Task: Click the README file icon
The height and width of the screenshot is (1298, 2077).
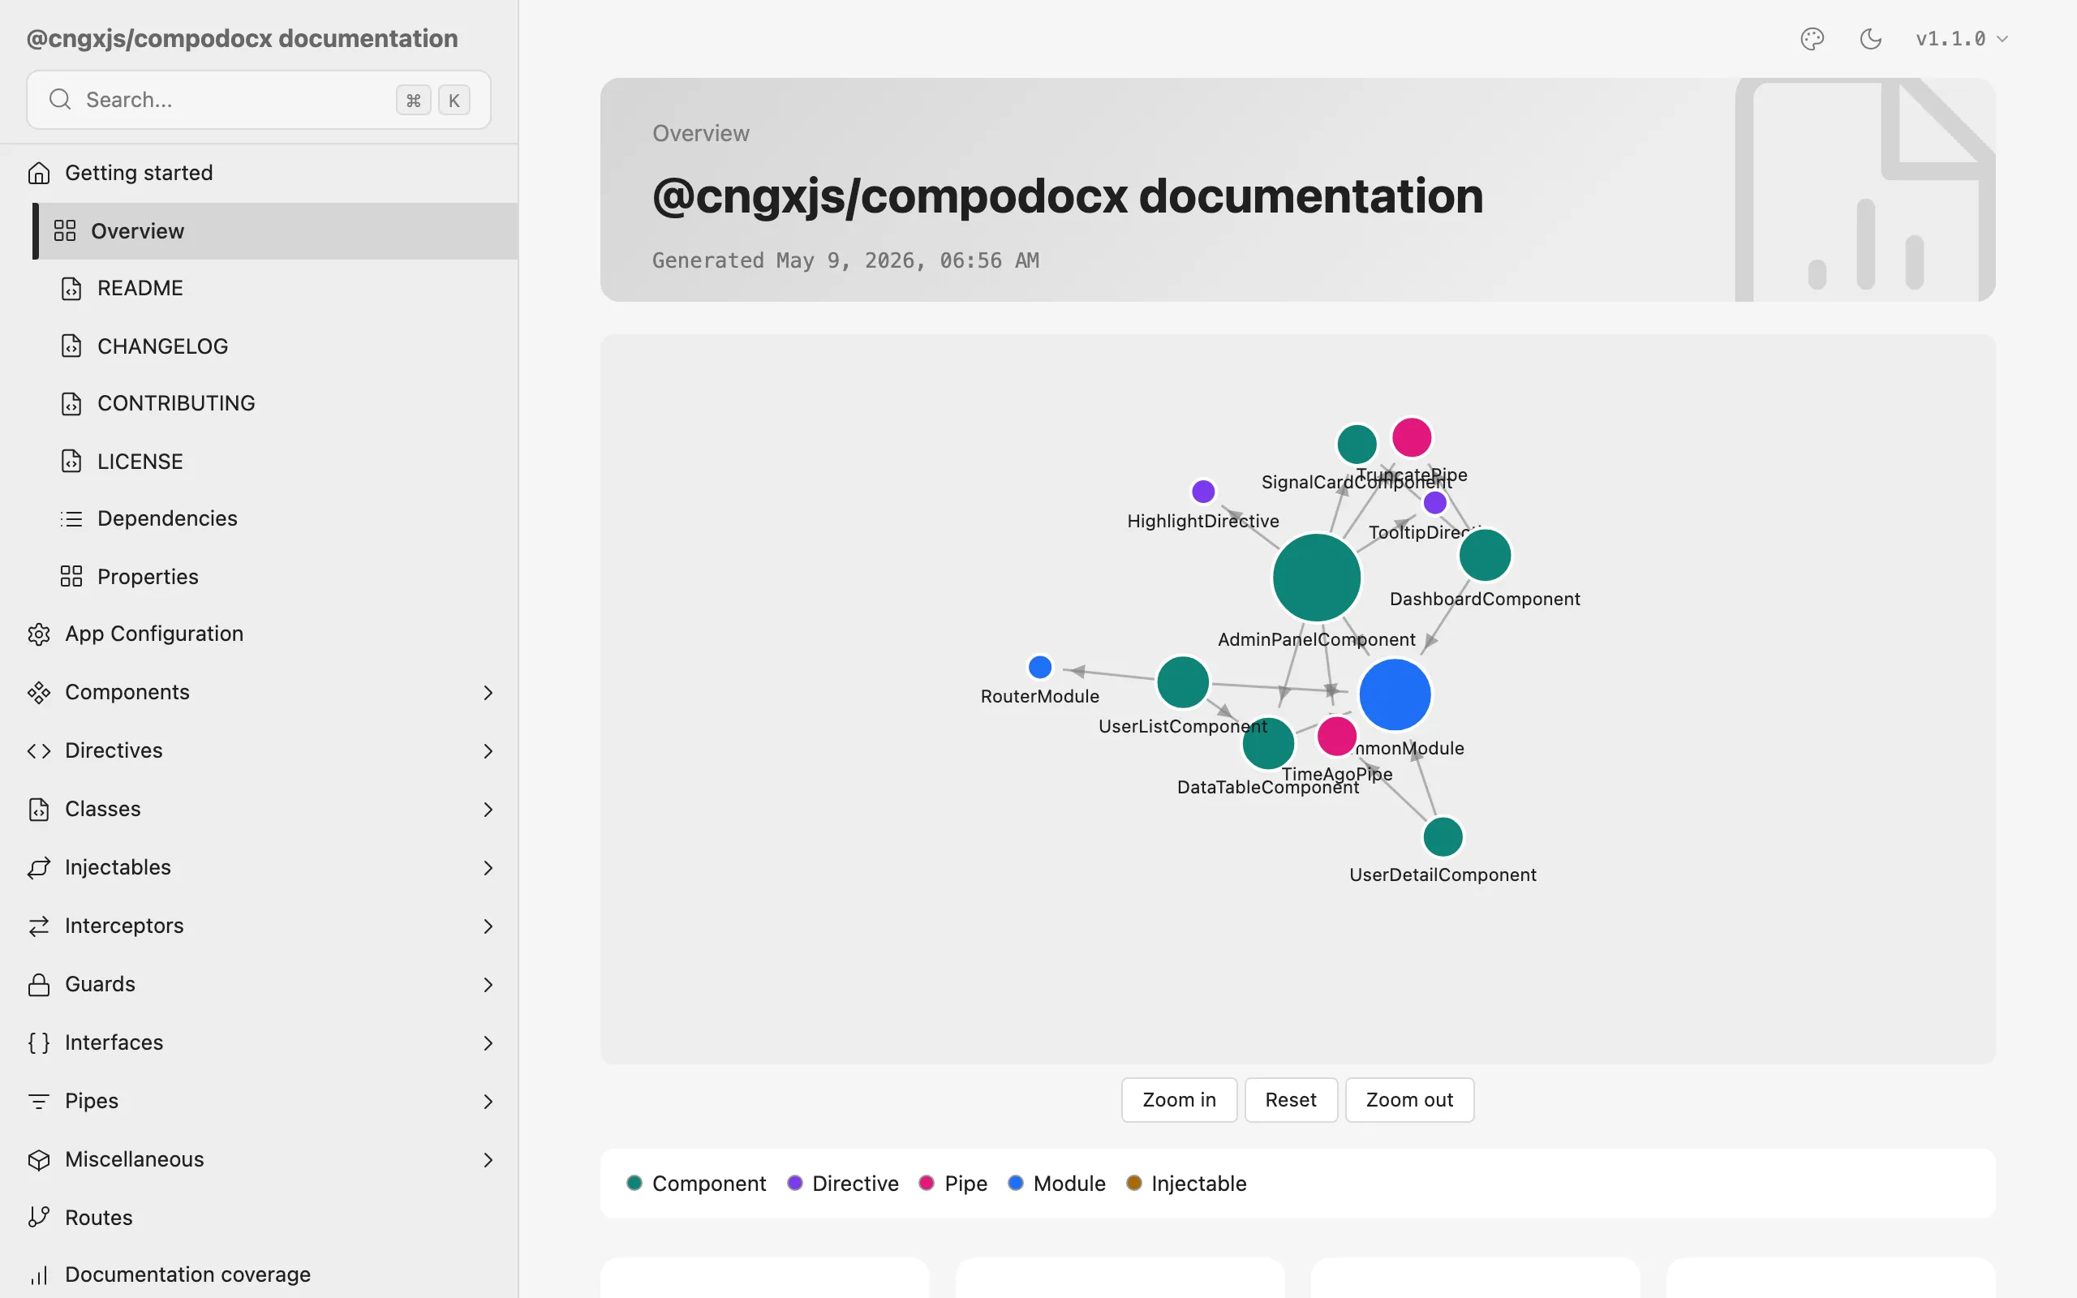Action: [x=71, y=289]
